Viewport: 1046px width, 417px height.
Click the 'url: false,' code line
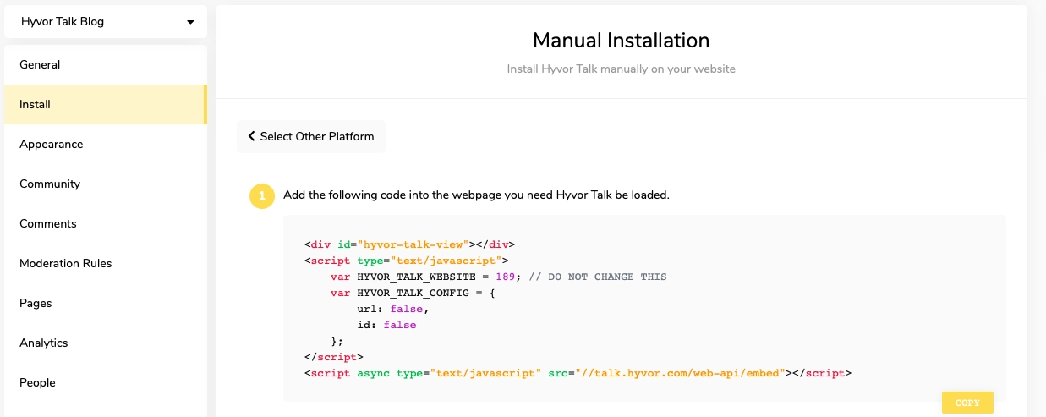click(393, 309)
